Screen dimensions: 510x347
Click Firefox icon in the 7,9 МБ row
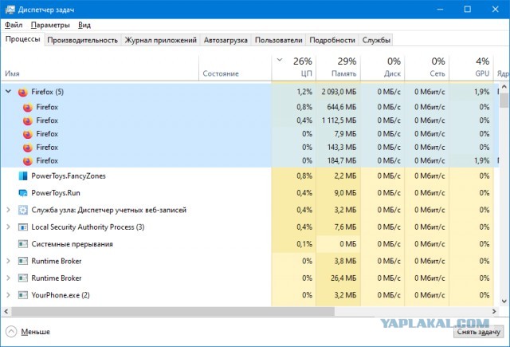[x=28, y=134]
